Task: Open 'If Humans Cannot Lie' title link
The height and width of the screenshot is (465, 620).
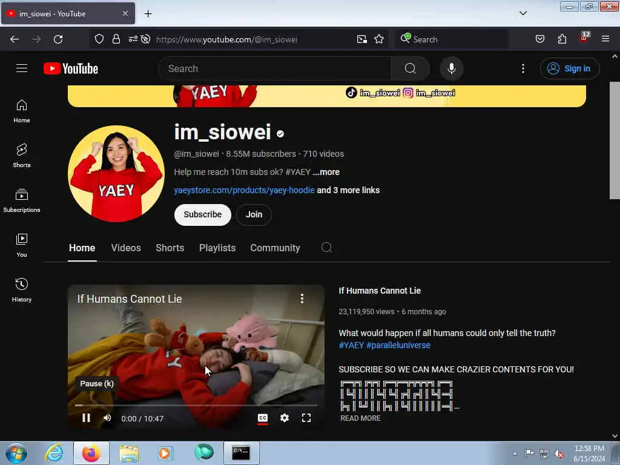Action: click(x=380, y=291)
